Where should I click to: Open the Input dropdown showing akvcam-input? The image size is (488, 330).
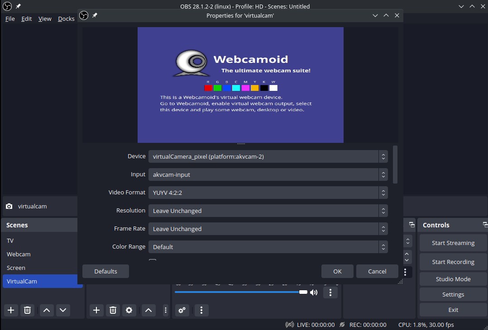coord(268,174)
